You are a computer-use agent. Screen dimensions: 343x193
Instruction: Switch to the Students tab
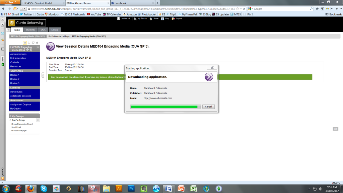click(x=30, y=30)
